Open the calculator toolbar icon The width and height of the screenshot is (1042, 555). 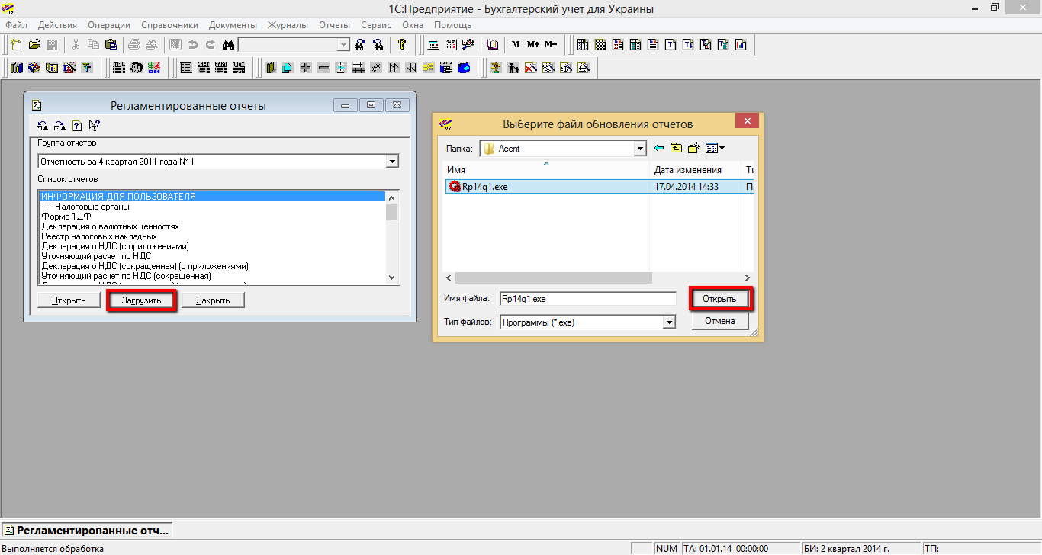[x=433, y=44]
